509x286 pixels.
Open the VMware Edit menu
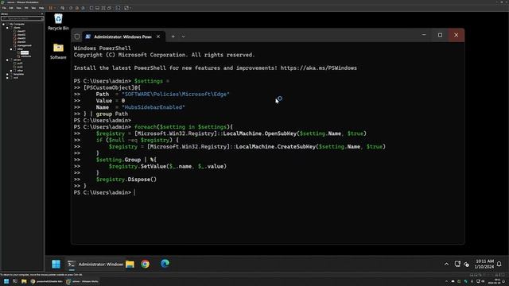[x=11, y=8]
